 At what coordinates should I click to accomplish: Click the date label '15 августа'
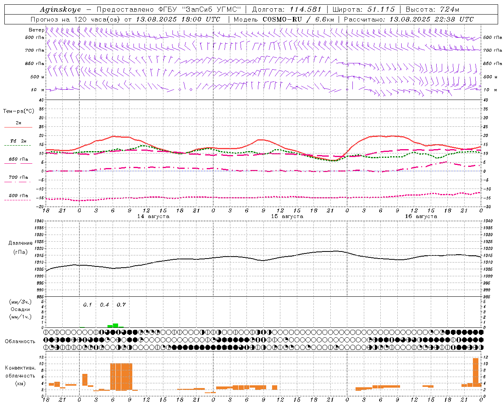pos(287,216)
